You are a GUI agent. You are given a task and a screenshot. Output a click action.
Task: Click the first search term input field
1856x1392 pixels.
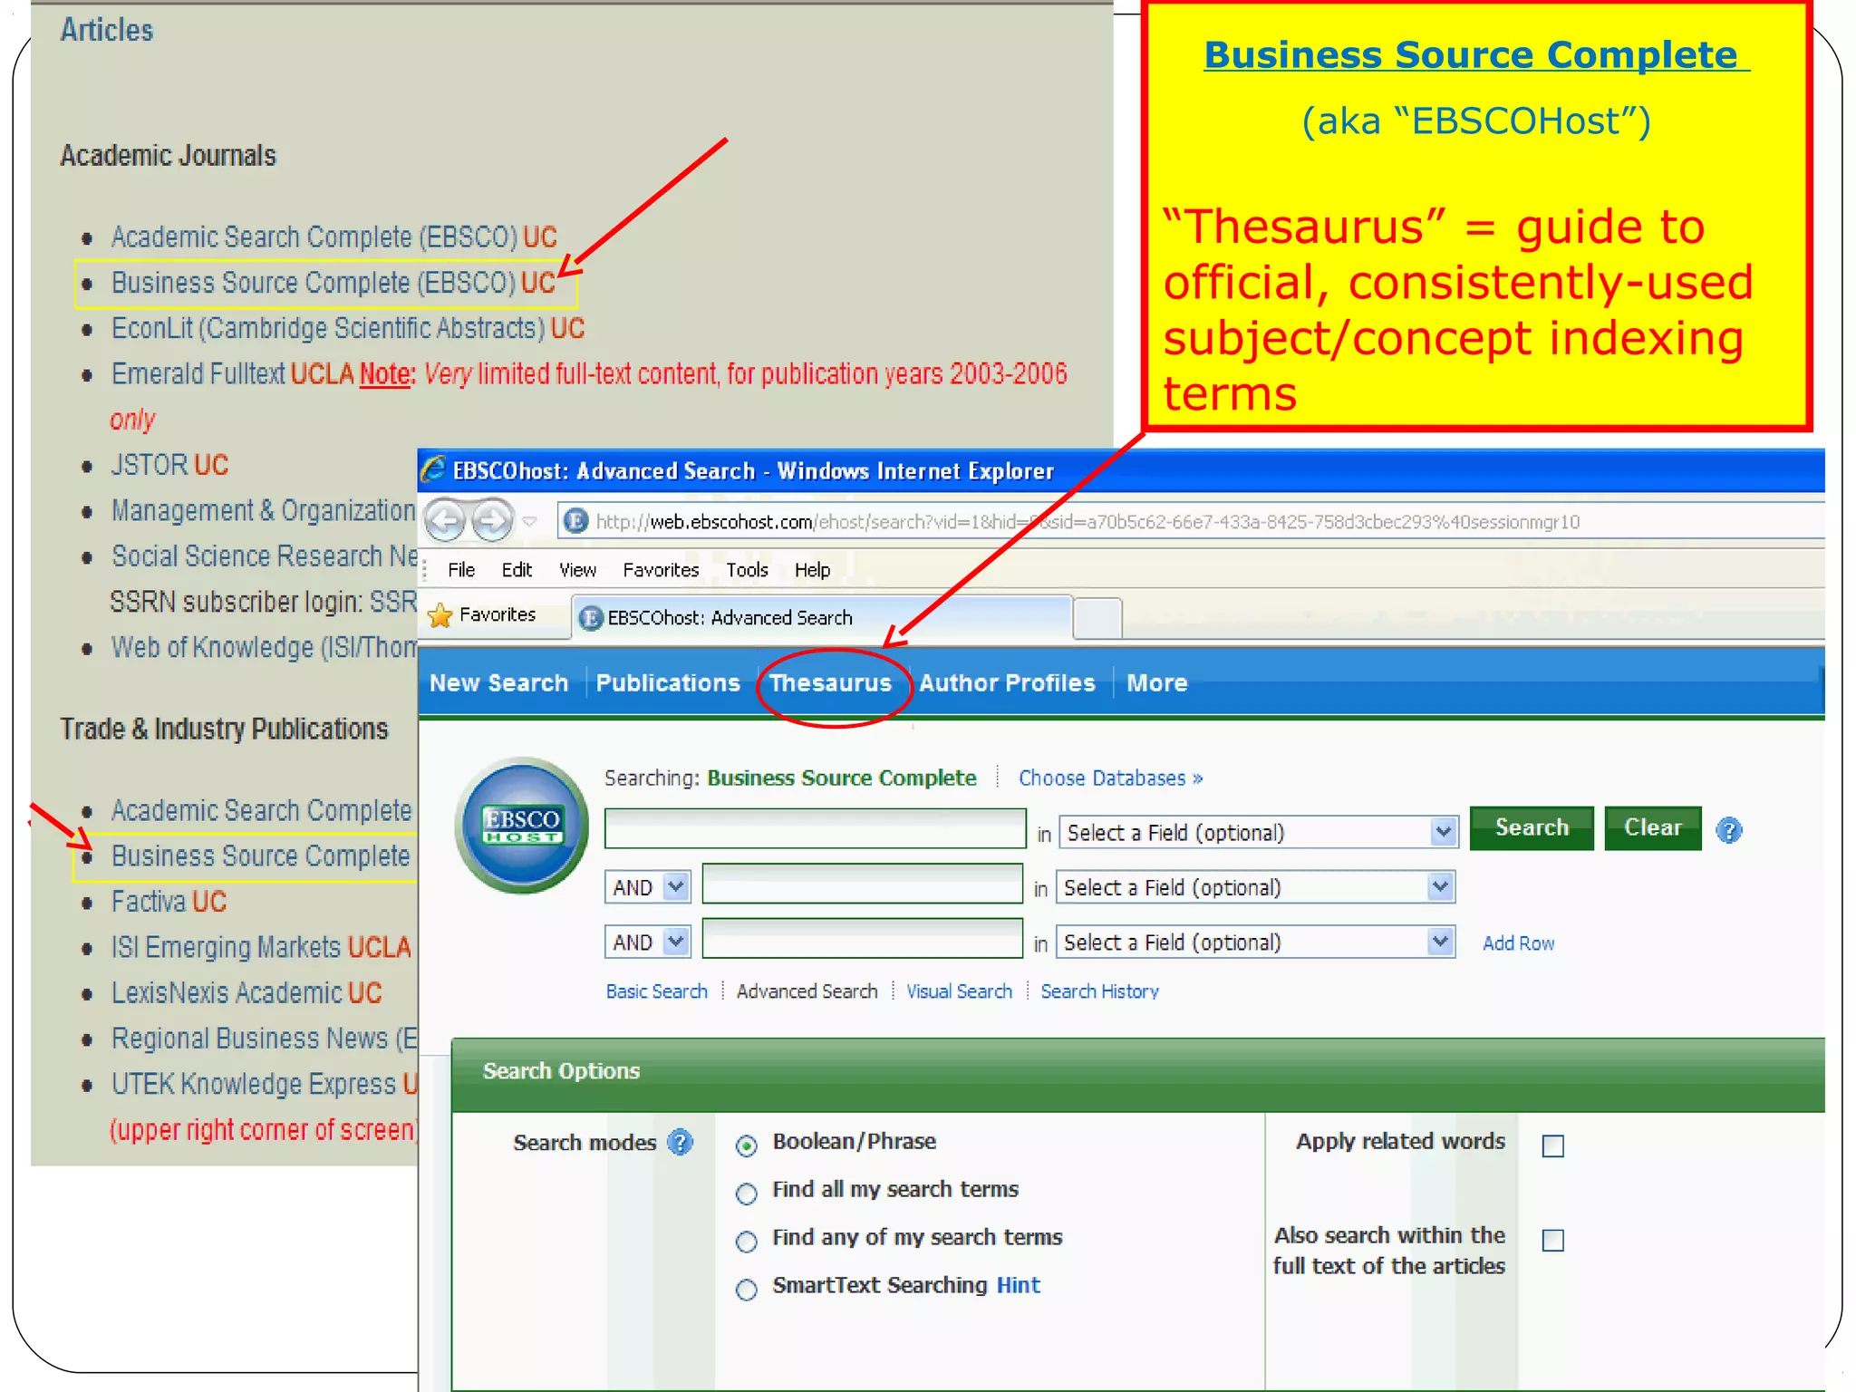tap(815, 828)
